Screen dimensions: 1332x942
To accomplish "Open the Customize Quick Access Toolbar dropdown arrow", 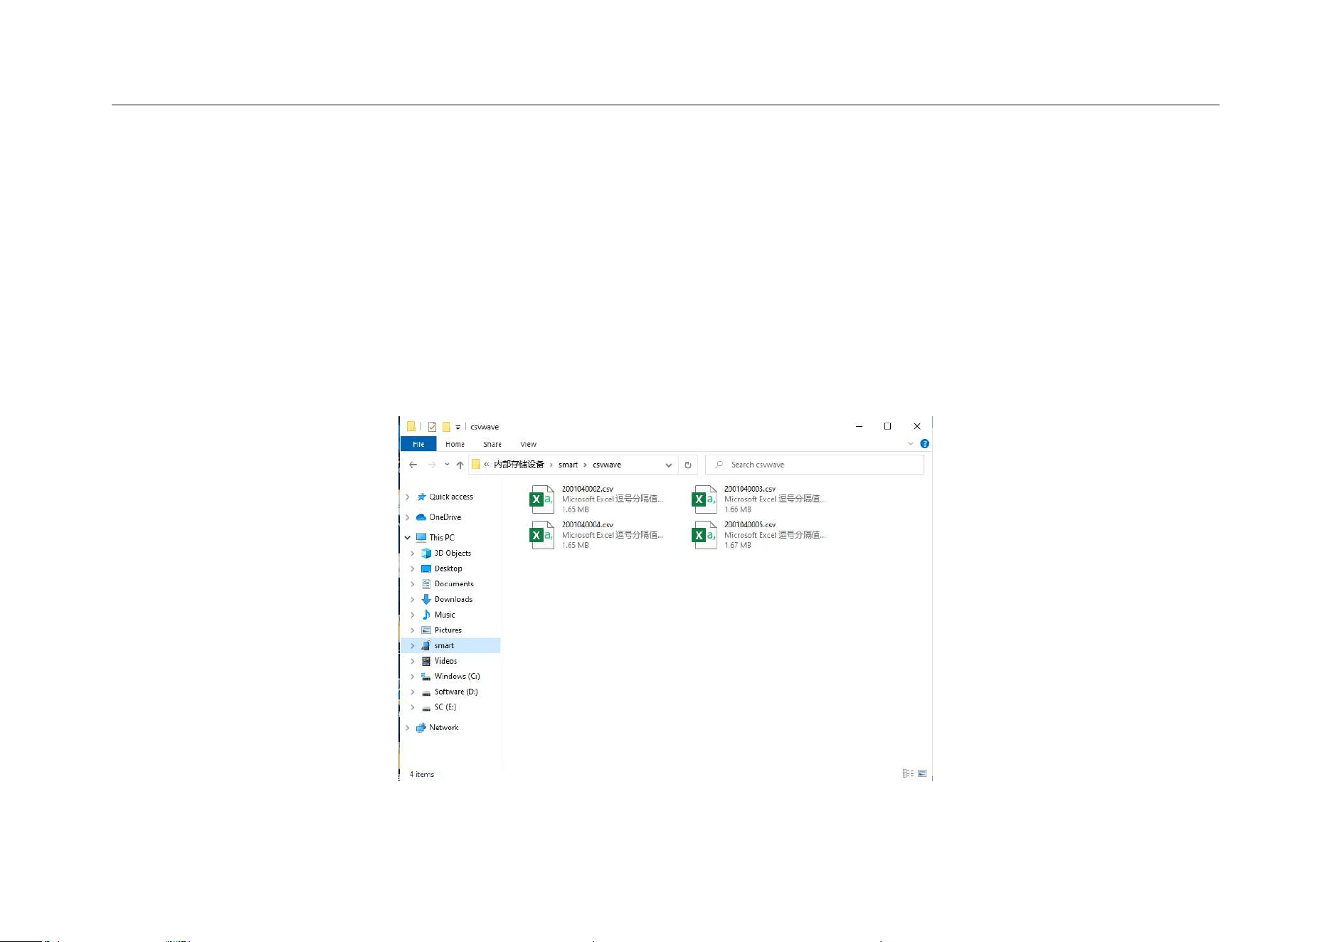I will [458, 428].
